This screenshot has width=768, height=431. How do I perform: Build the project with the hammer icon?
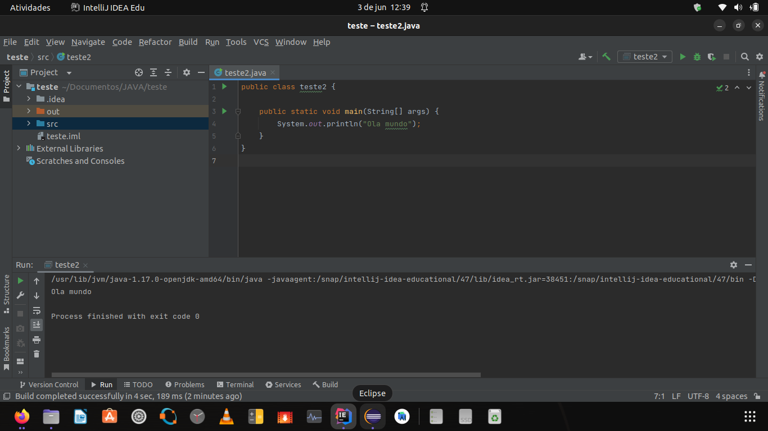click(x=606, y=57)
